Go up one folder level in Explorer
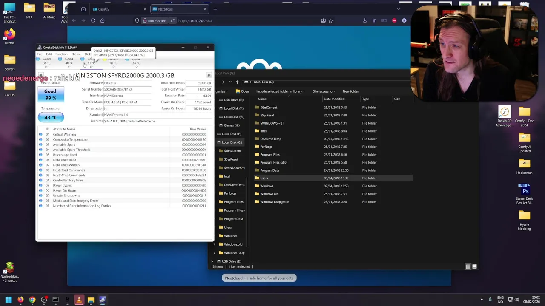The image size is (545, 306). coord(237,82)
